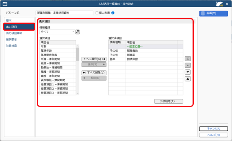Click the パターン名 input field

point(64,13)
